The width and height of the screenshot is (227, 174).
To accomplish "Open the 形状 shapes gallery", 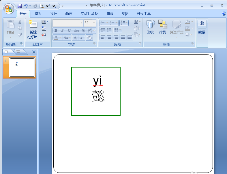I will (150, 29).
